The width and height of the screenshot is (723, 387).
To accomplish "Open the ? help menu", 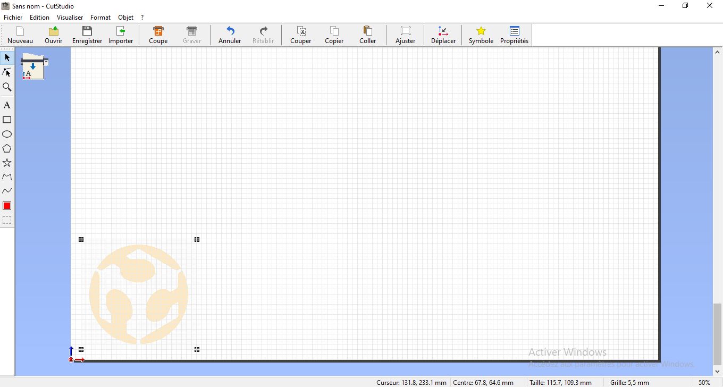I will (142, 18).
